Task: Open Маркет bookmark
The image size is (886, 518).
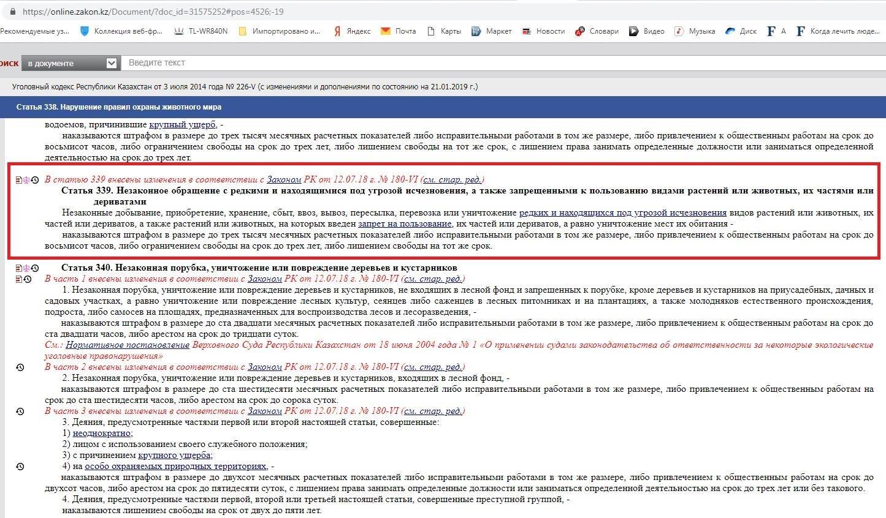Action: (x=492, y=31)
